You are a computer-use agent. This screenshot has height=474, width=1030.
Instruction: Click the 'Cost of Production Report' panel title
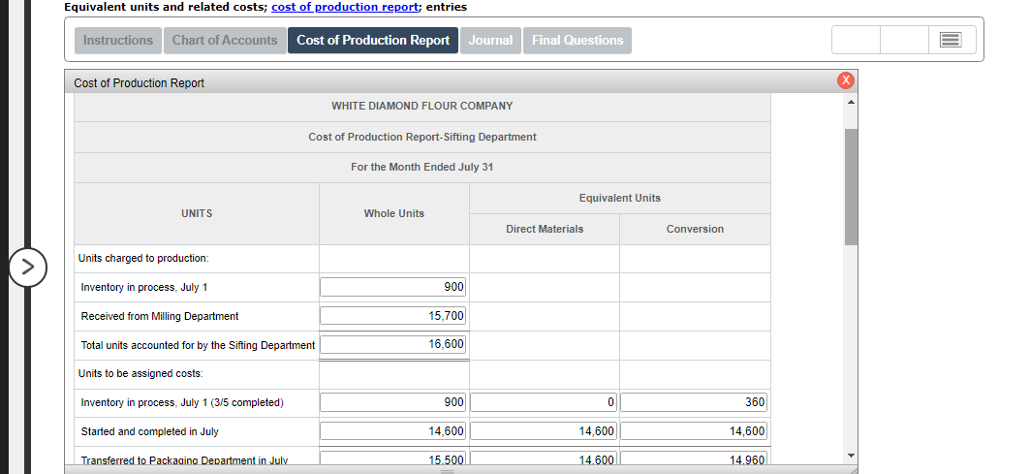coord(140,82)
